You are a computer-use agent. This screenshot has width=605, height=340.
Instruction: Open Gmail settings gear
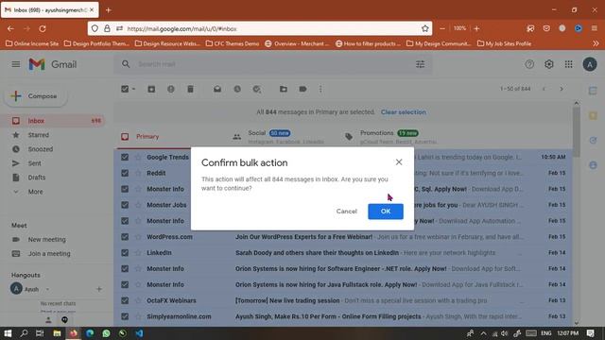click(x=548, y=64)
